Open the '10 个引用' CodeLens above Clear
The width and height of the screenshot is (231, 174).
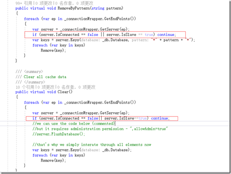25,87
